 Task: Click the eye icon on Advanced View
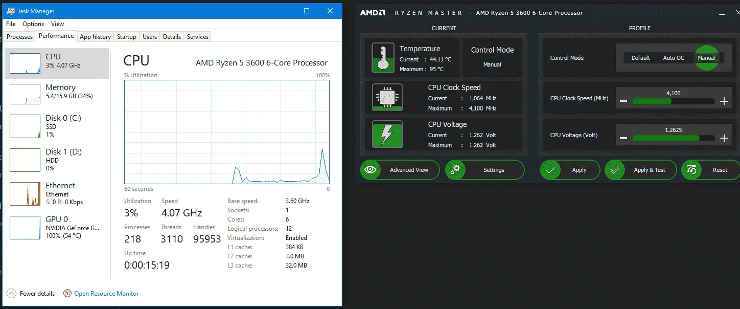click(371, 170)
